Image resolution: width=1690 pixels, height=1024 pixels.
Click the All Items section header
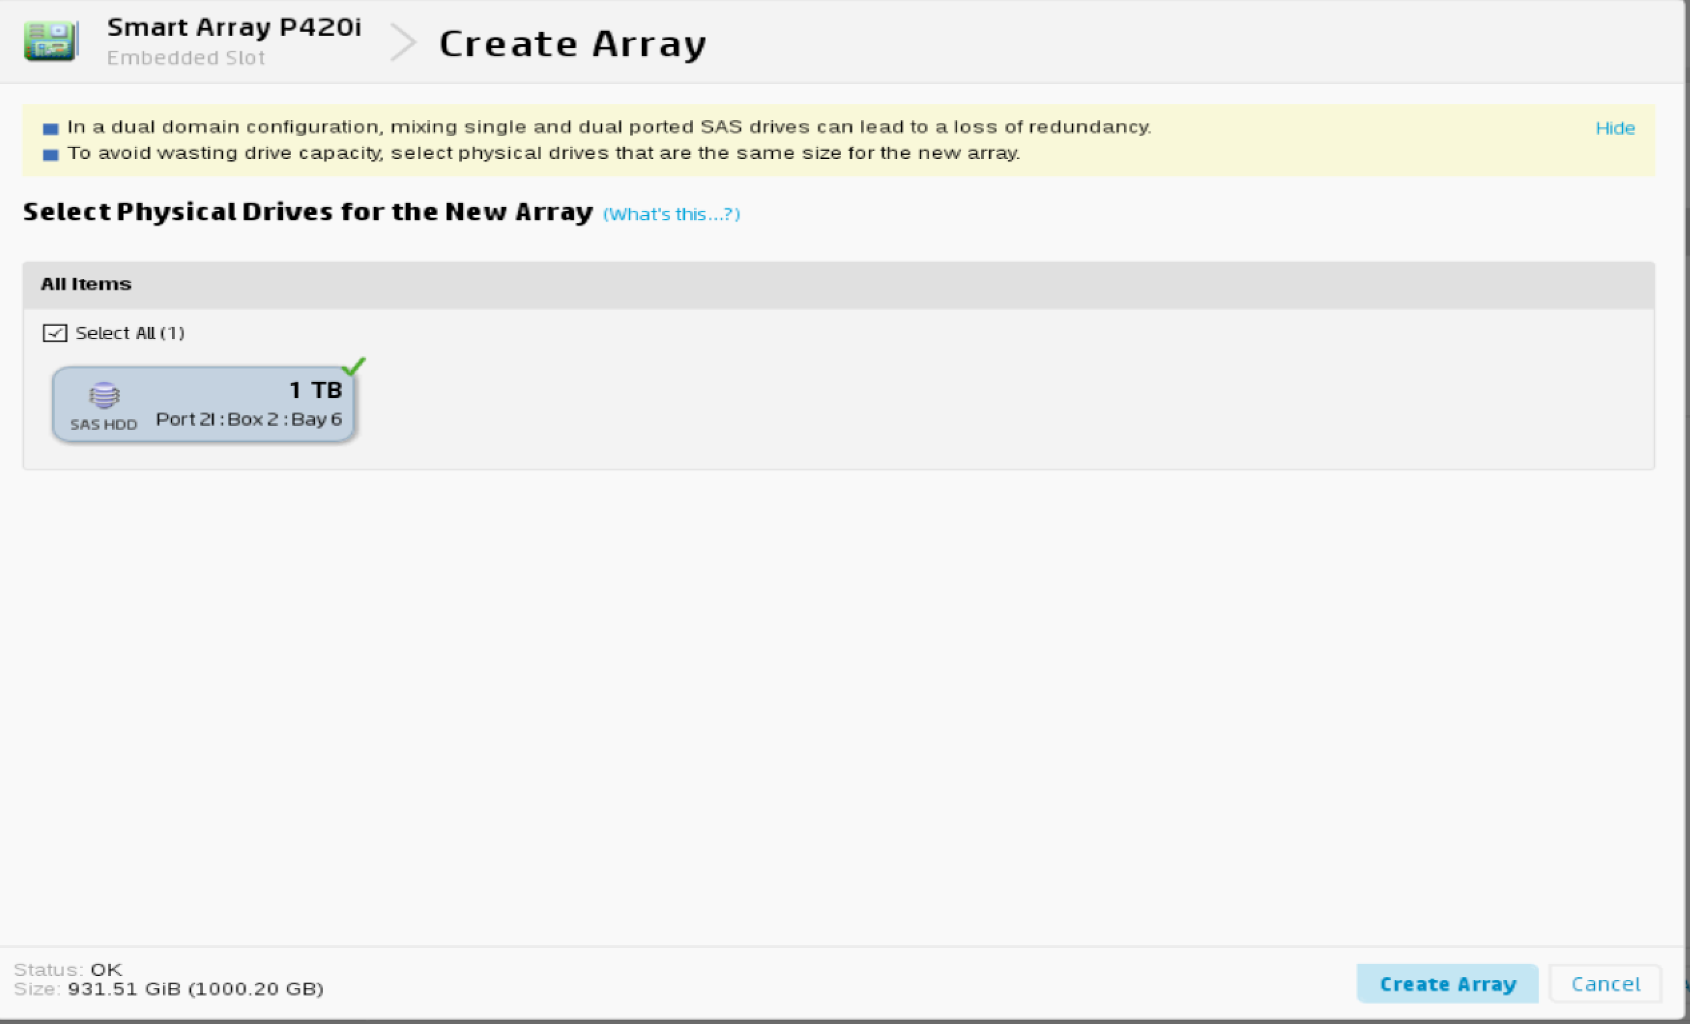pos(85,284)
